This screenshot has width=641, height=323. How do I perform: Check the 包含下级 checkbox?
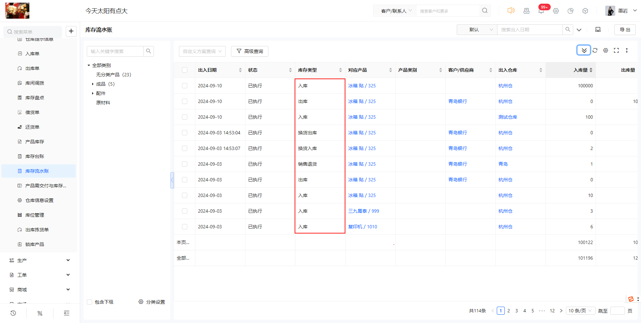pos(89,302)
